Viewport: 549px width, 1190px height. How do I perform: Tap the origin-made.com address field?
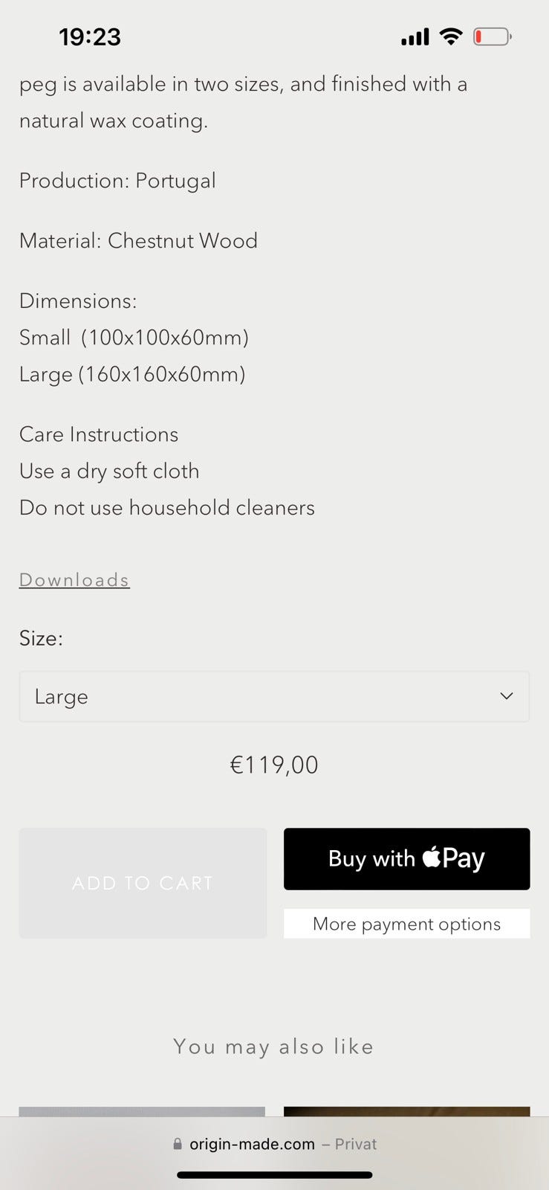point(252,1144)
